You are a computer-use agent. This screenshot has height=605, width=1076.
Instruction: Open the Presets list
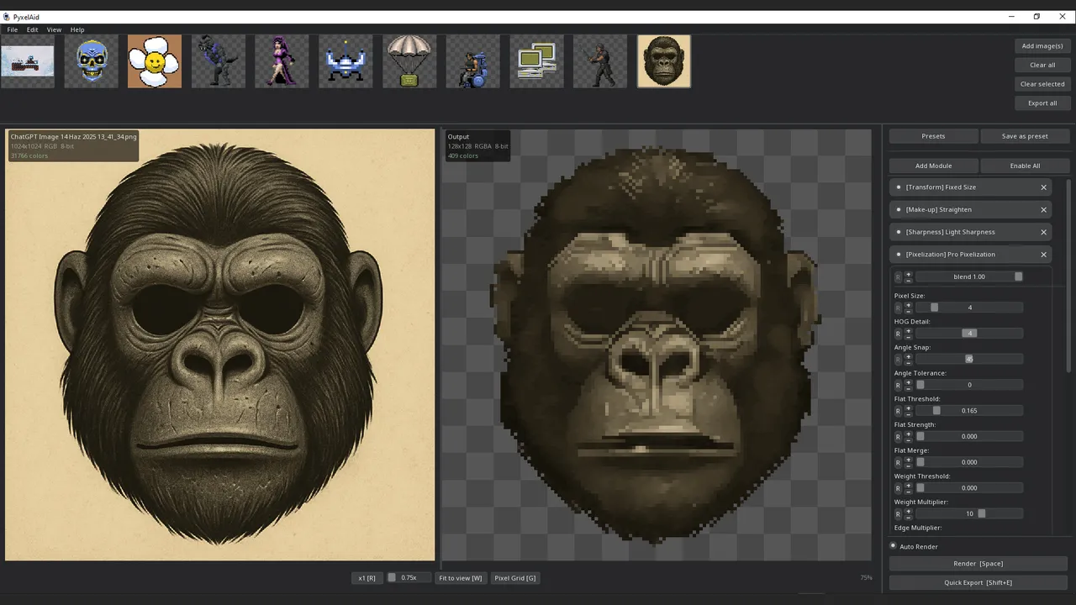click(x=933, y=136)
